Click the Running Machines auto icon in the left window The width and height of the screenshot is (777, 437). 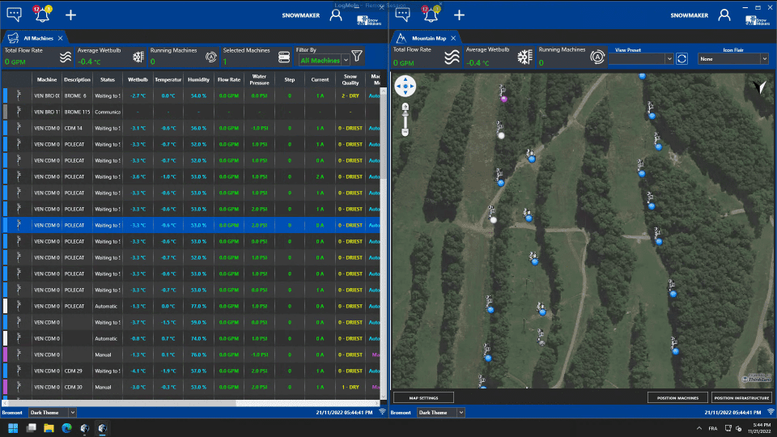pos(211,57)
